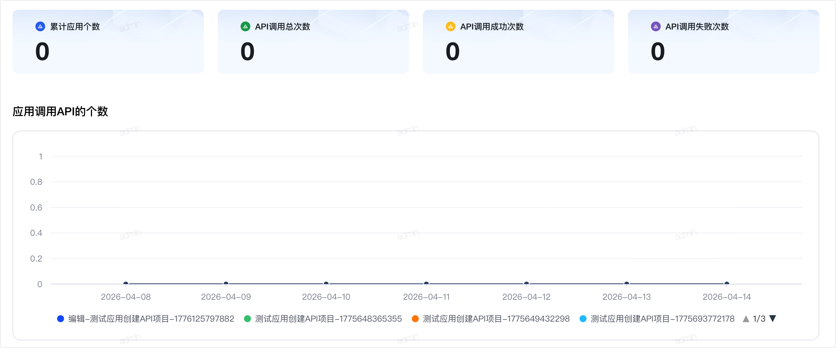The height and width of the screenshot is (348, 836).
Task: Click the data point at 2026-04-10
Action: pyautogui.click(x=326, y=284)
